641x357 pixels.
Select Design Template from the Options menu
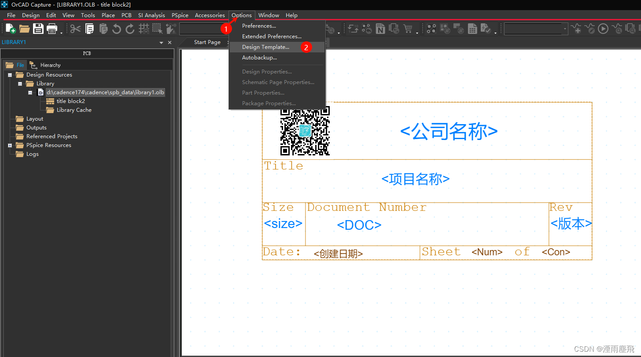[266, 47]
